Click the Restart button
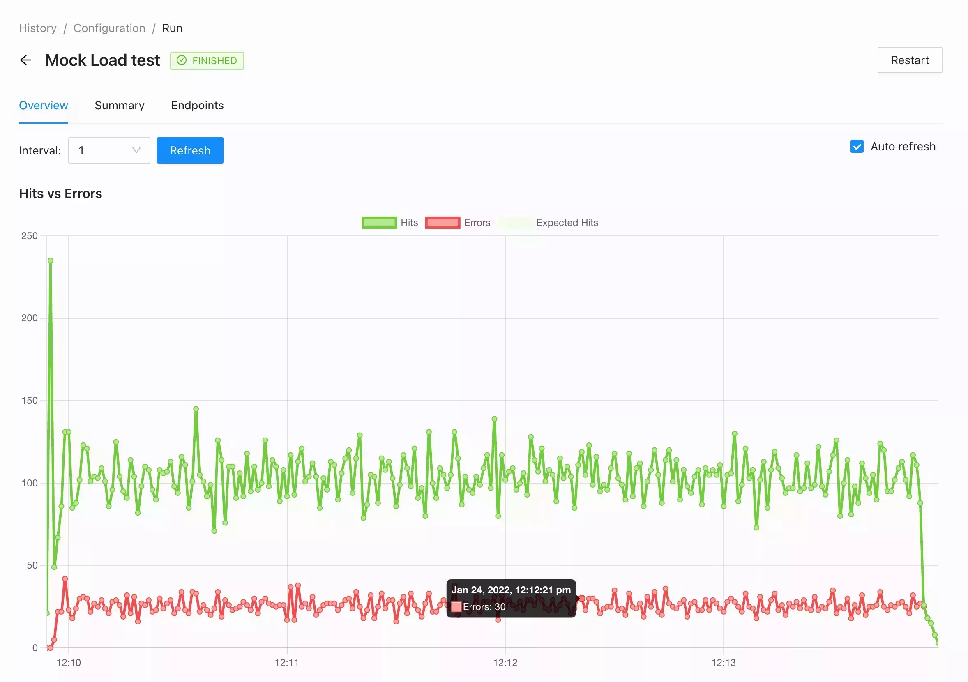The height and width of the screenshot is (682, 968). (909, 60)
